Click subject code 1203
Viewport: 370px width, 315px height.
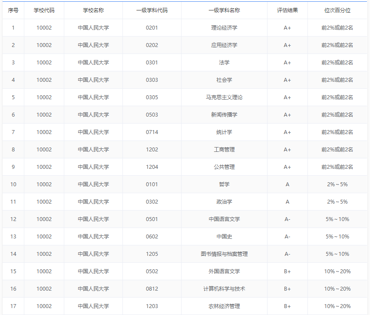pyautogui.click(x=152, y=306)
